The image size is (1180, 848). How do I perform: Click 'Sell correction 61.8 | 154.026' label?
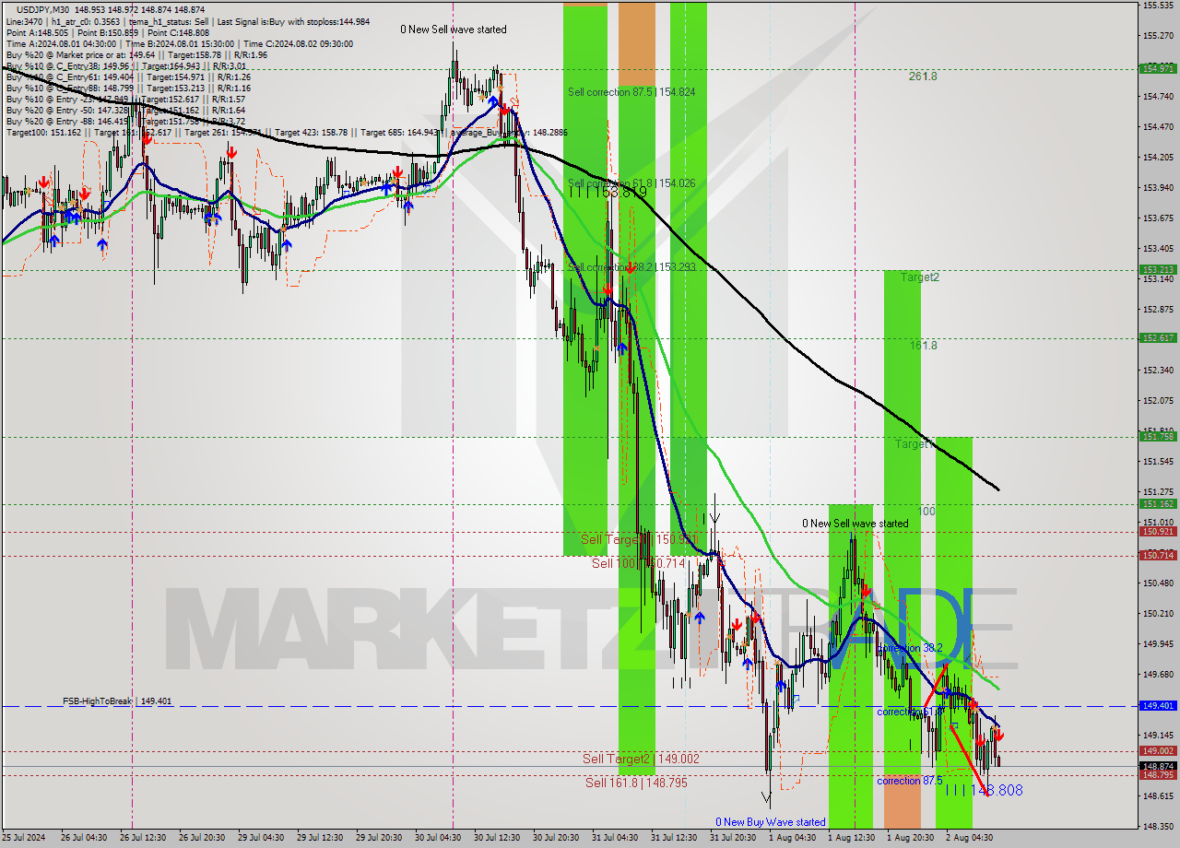point(631,183)
